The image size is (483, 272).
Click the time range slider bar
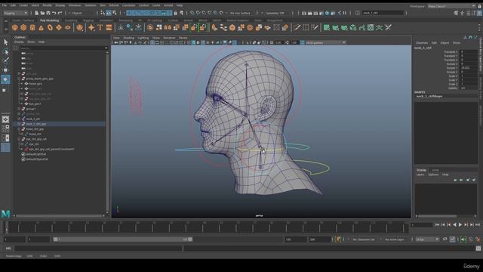pyautogui.click(x=123, y=240)
